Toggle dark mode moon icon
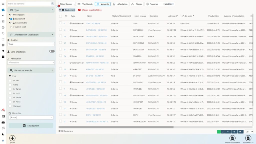Viewport: 256px width, 144px height. [x=3, y=134]
